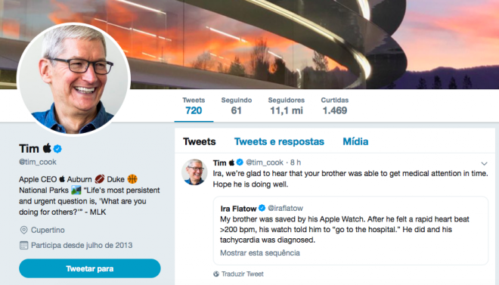Select the Tweets timeline tab
This screenshot has width=499, height=285.
(x=199, y=141)
